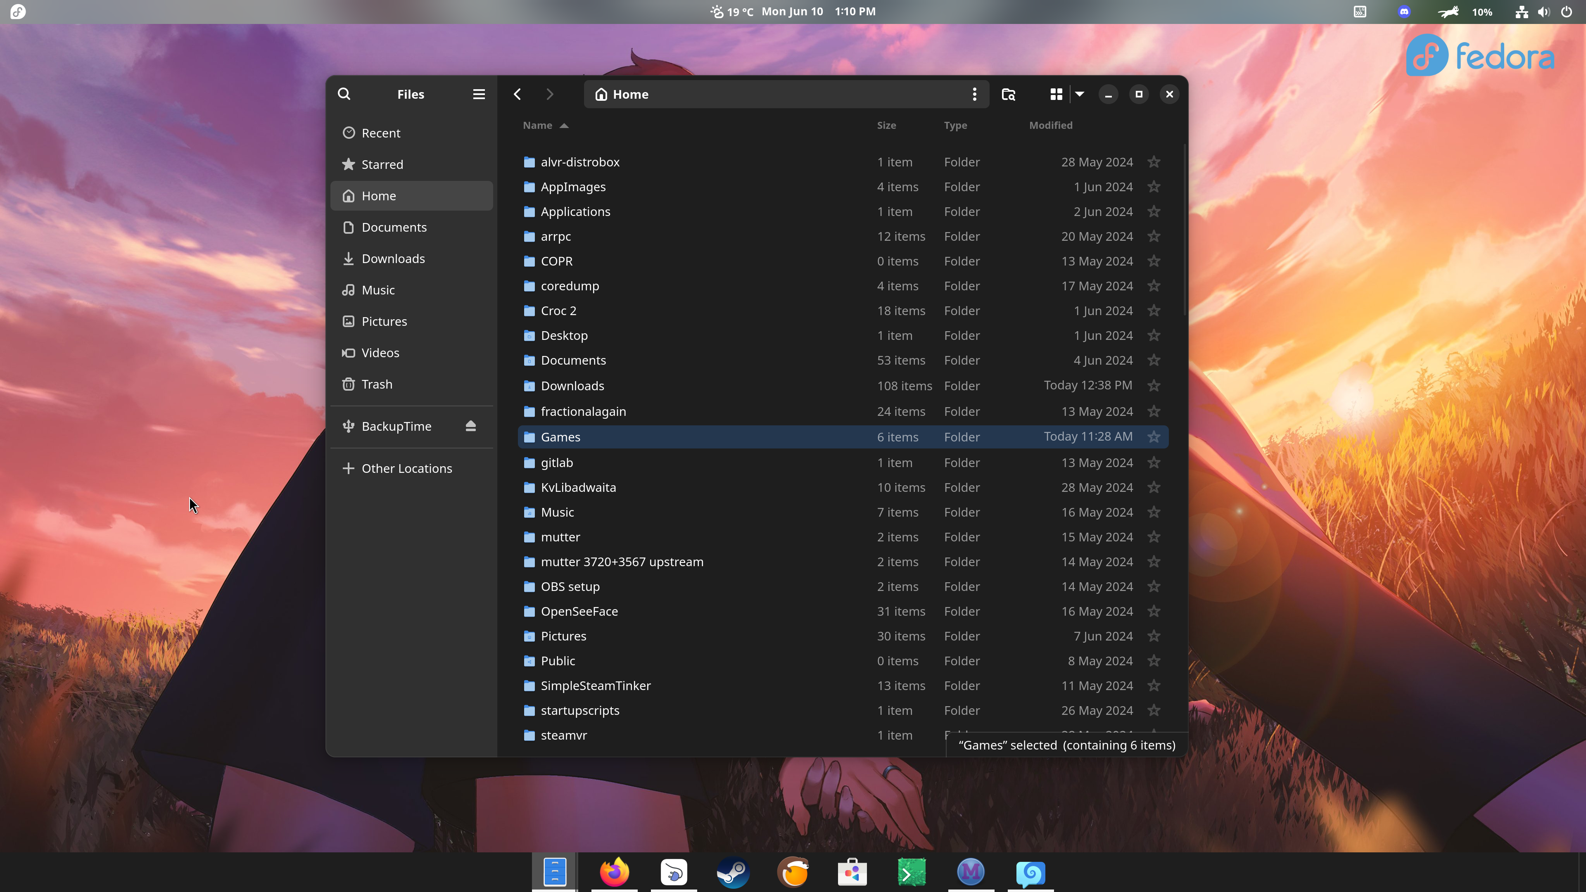The height and width of the screenshot is (892, 1586).
Task: Expand the view options dropdown arrow
Action: (1079, 94)
